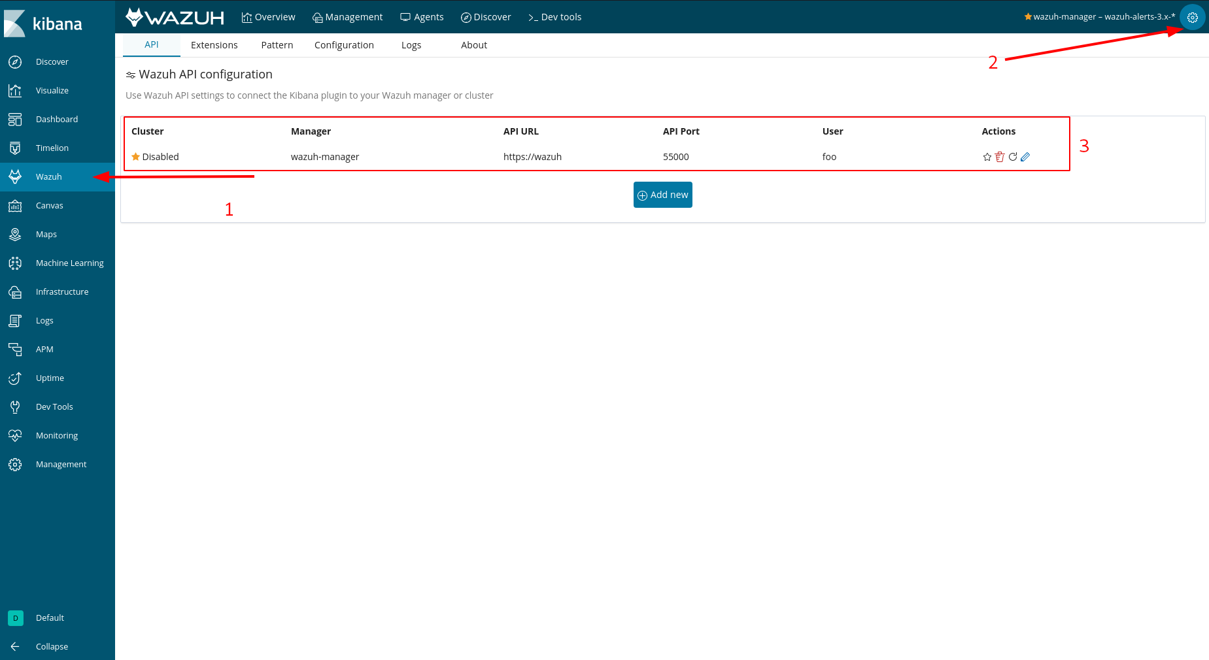Open the Agents menu in the Wazuh toolbar

point(422,17)
